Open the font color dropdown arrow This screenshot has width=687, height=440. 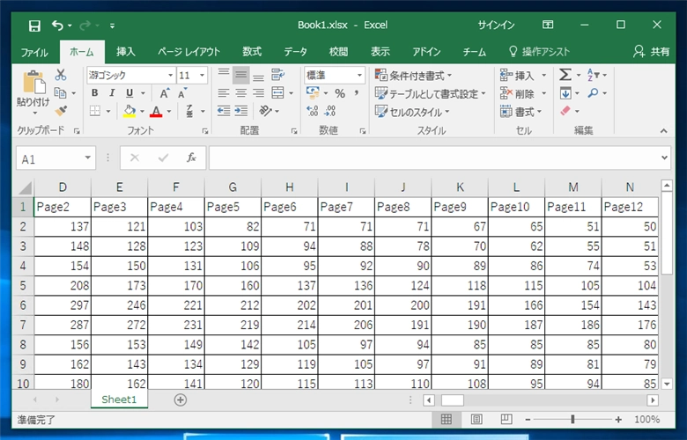pyautogui.click(x=169, y=112)
